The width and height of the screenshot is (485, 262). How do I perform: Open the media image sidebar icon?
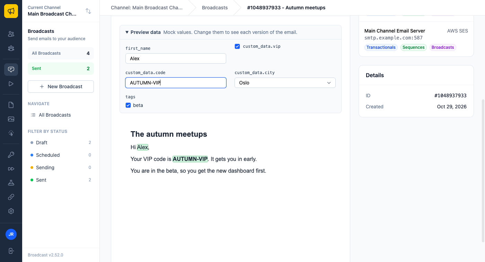(x=11, y=119)
